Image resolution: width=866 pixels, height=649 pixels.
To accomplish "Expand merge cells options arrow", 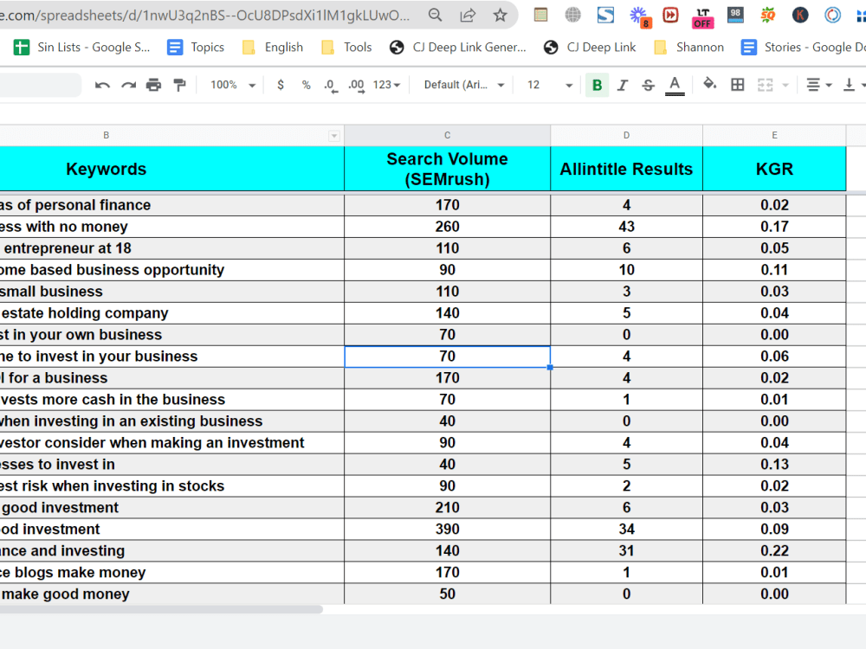I will coord(785,86).
